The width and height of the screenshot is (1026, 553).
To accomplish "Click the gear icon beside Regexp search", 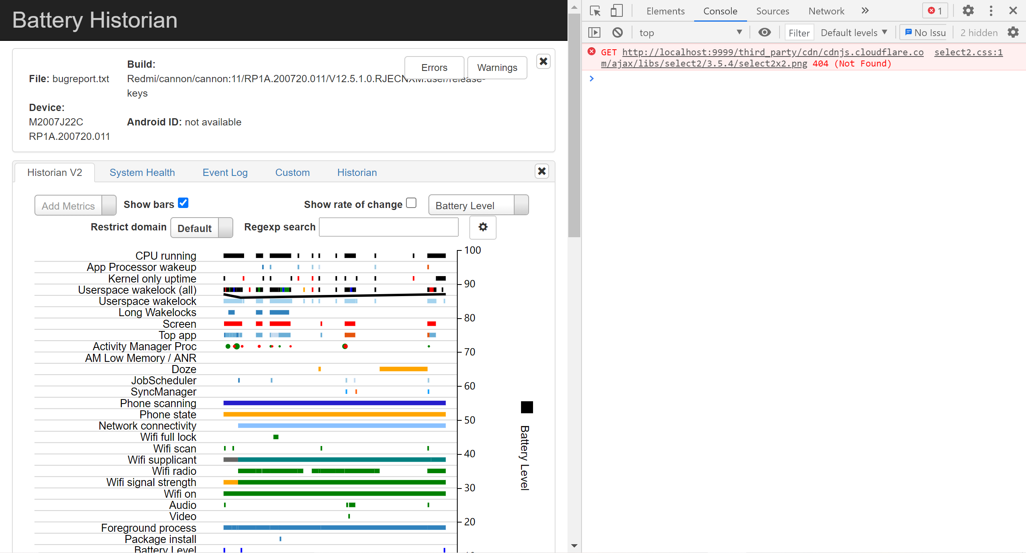I will 483,227.
